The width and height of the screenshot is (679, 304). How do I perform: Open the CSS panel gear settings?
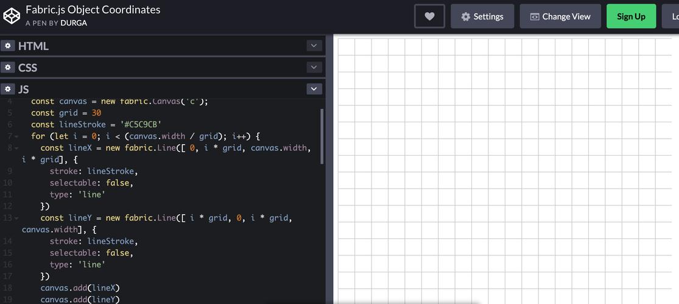(7, 67)
